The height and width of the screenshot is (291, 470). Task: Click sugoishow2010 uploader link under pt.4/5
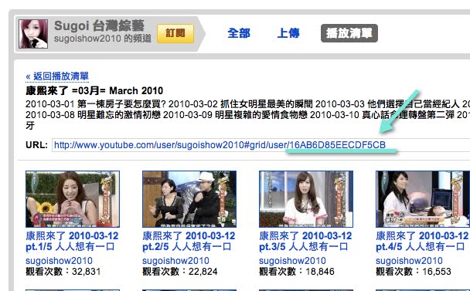point(409,261)
